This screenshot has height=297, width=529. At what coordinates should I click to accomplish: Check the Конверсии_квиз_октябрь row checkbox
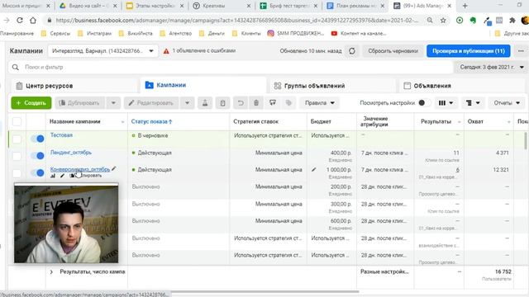17,173
